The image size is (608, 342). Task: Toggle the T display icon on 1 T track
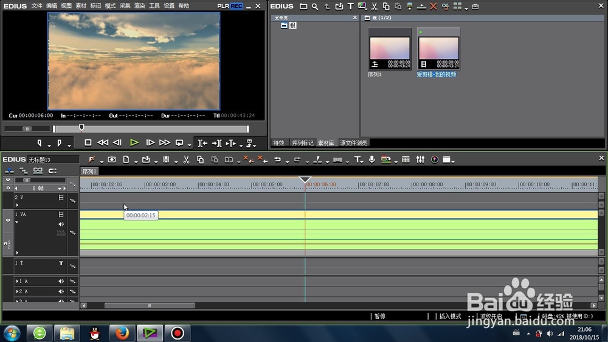point(61,263)
